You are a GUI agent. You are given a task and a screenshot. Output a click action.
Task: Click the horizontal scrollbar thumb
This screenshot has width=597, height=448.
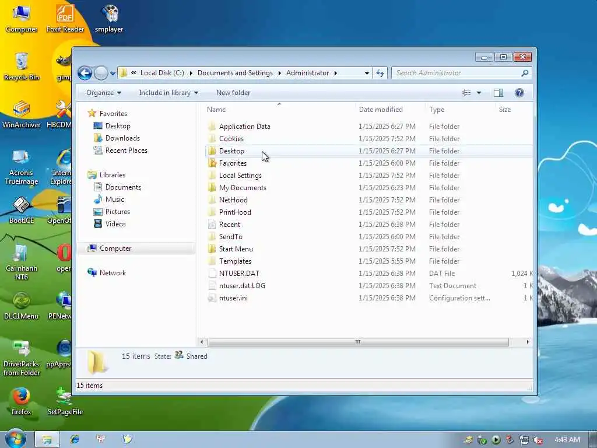tap(358, 342)
